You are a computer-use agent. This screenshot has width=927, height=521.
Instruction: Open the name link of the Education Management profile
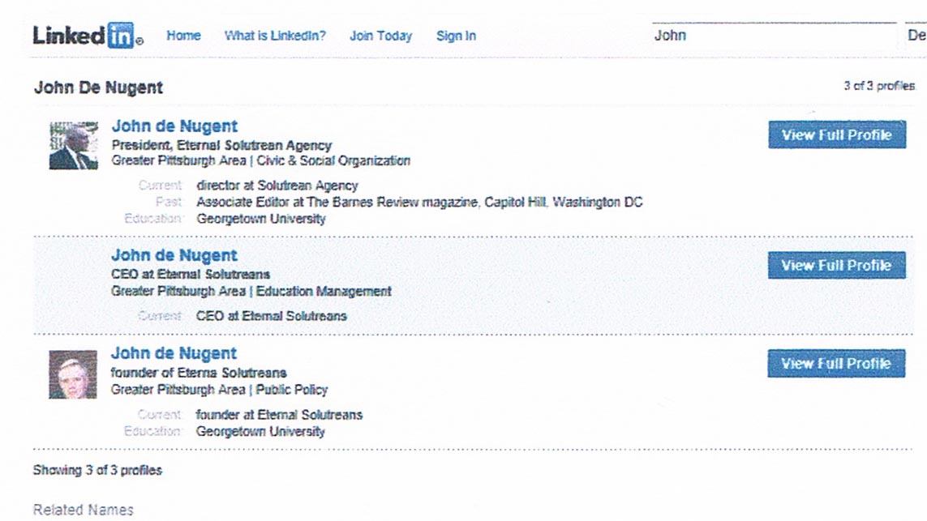(174, 256)
